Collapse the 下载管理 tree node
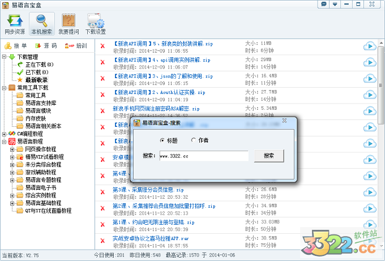This screenshot has width=385, height=261. (x=4, y=57)
